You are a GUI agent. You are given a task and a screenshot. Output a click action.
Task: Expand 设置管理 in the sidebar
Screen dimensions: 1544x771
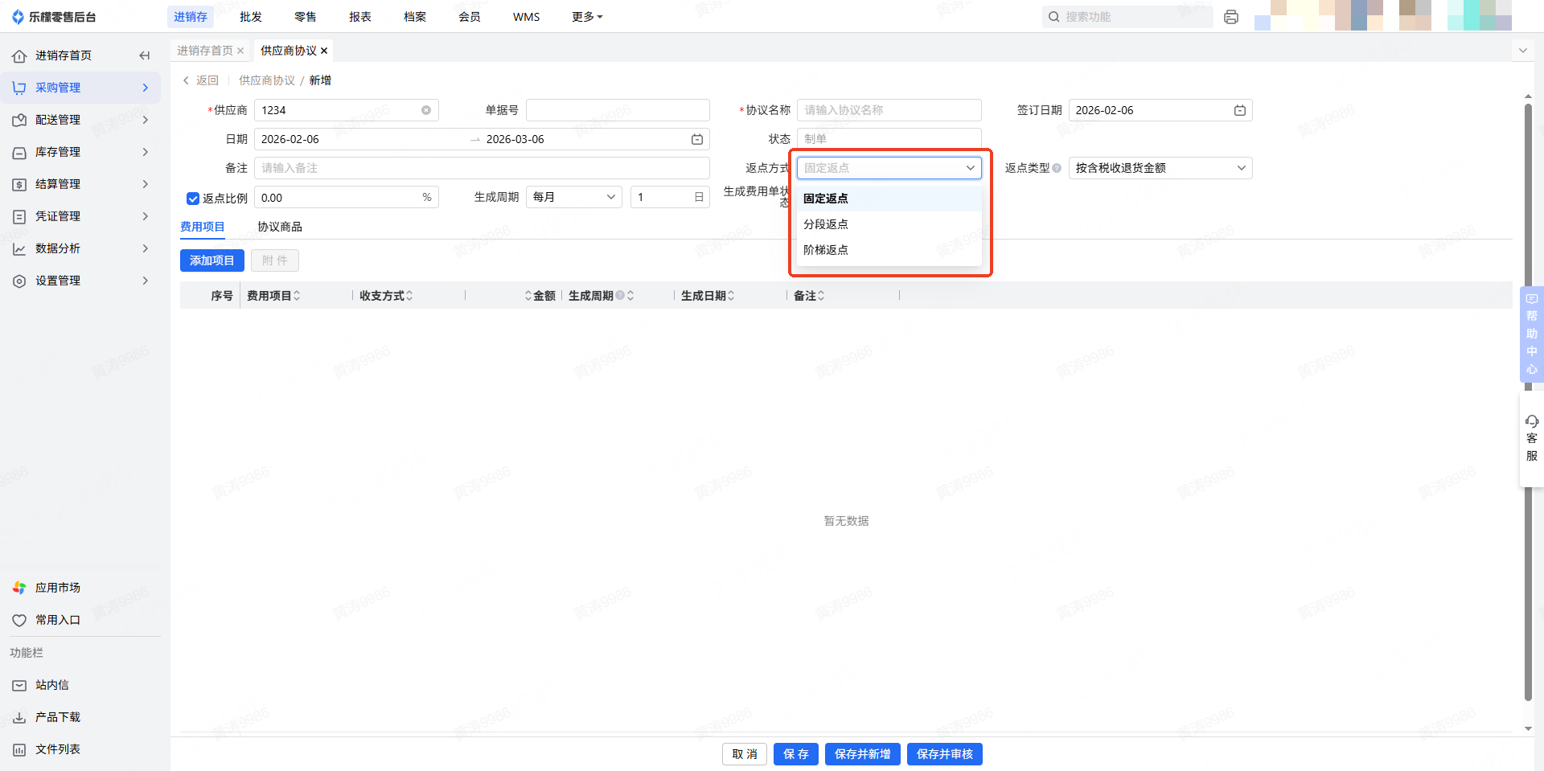click(x=80, y=281)
